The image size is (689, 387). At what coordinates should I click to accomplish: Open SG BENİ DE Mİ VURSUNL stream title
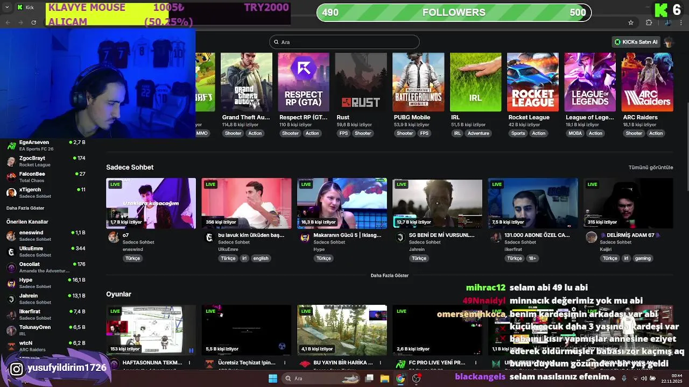coord(441,235)
